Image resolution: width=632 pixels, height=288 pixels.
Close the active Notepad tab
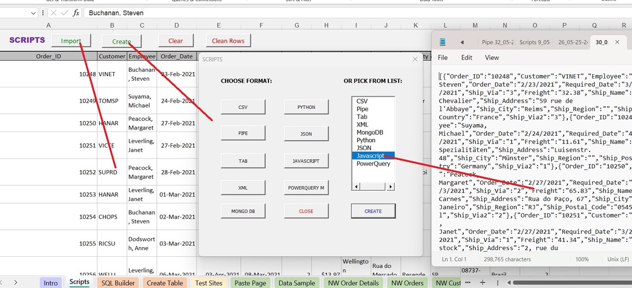617,42
